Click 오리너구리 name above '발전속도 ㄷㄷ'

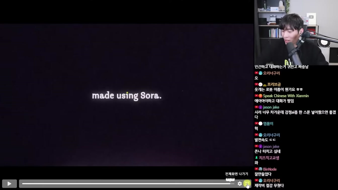pyautogui.click(x=271, y=135)
